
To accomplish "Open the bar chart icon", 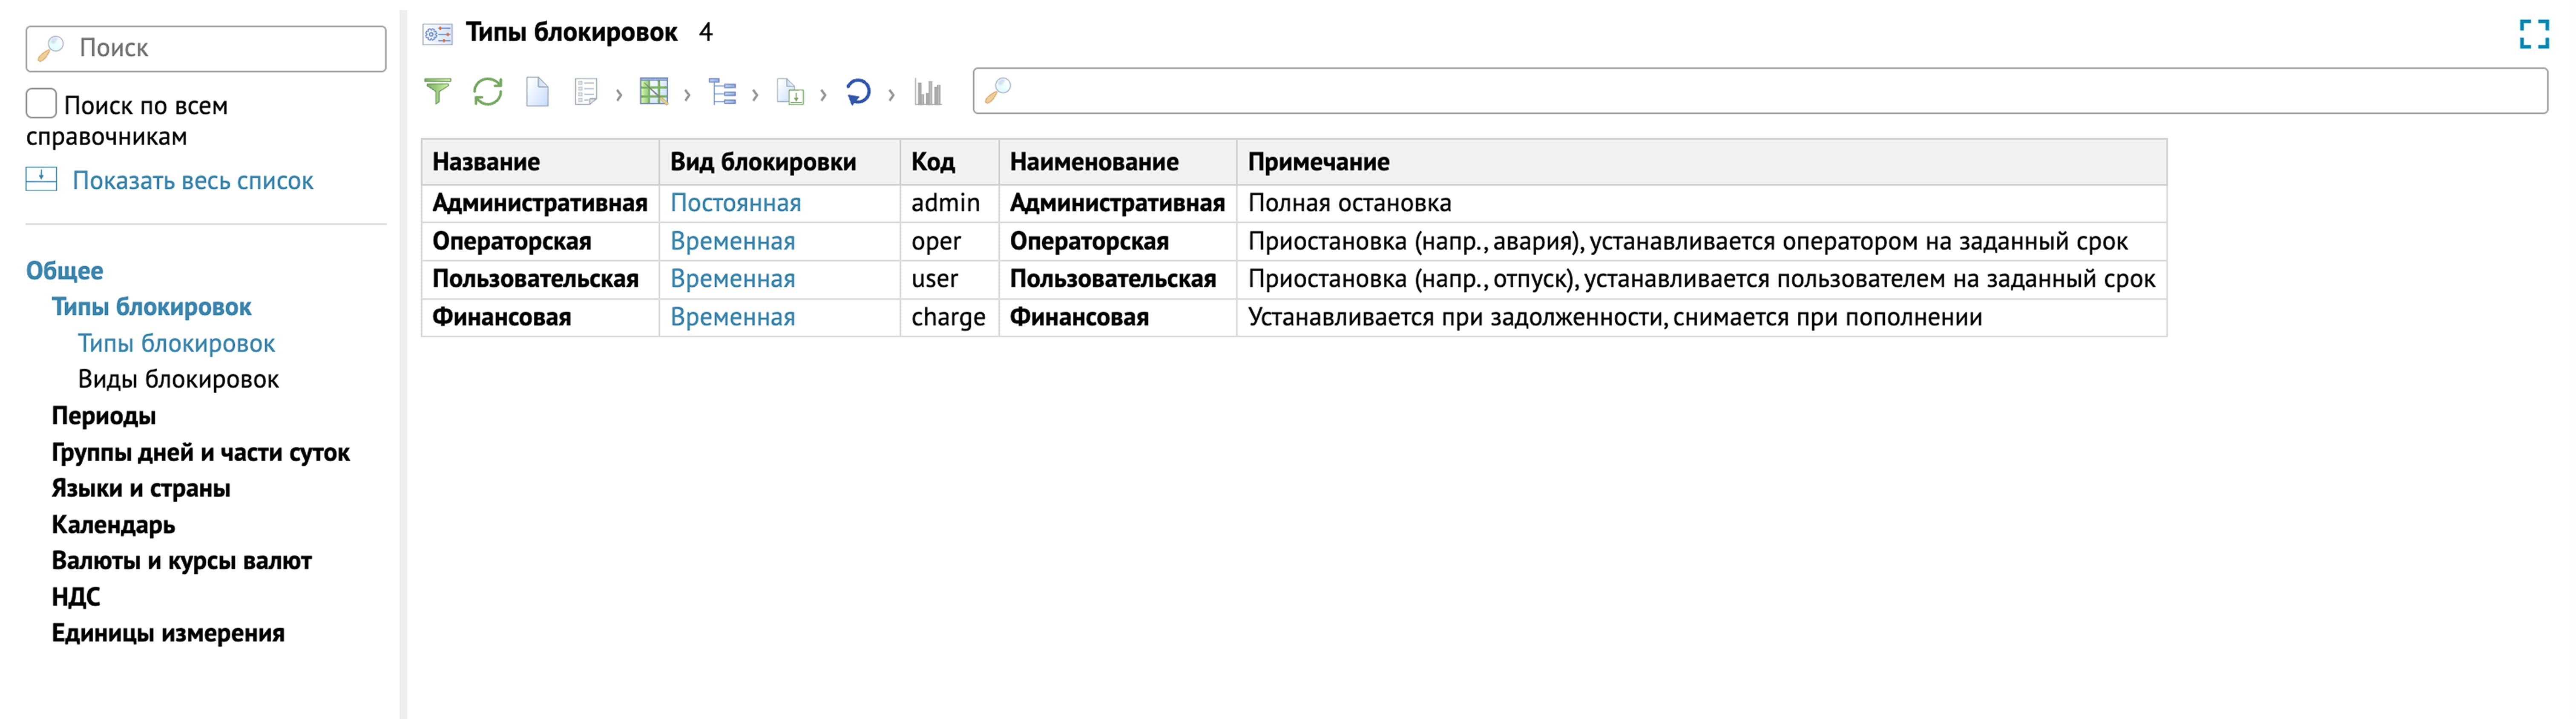I will point(928,92).
